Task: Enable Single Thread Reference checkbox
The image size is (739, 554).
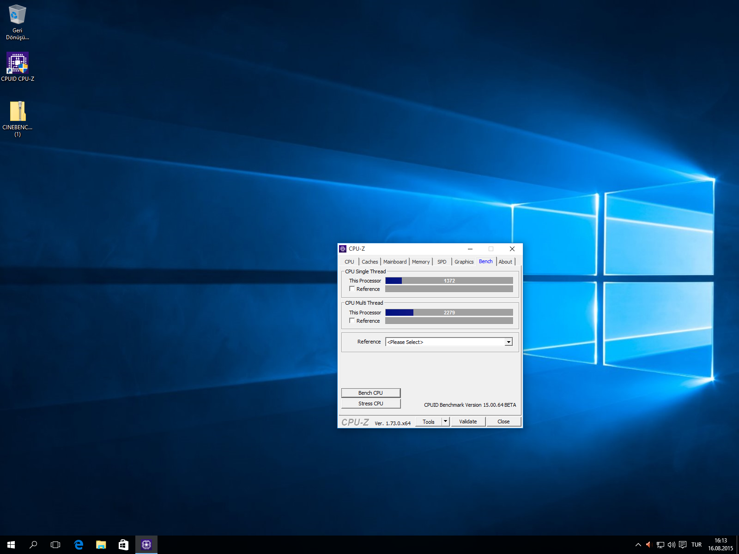Action: tap(352, 289)
